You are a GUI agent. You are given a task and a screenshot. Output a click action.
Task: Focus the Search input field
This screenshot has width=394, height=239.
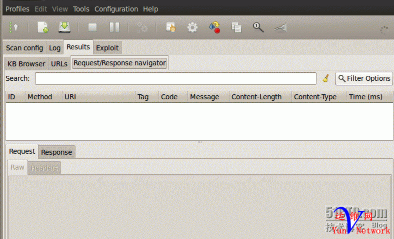[175, 78]
